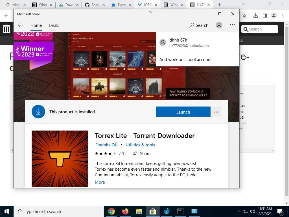Click the Internet Archive Search field
The width and height of the screenshot is (289, 217).
[x=260, y=29]
